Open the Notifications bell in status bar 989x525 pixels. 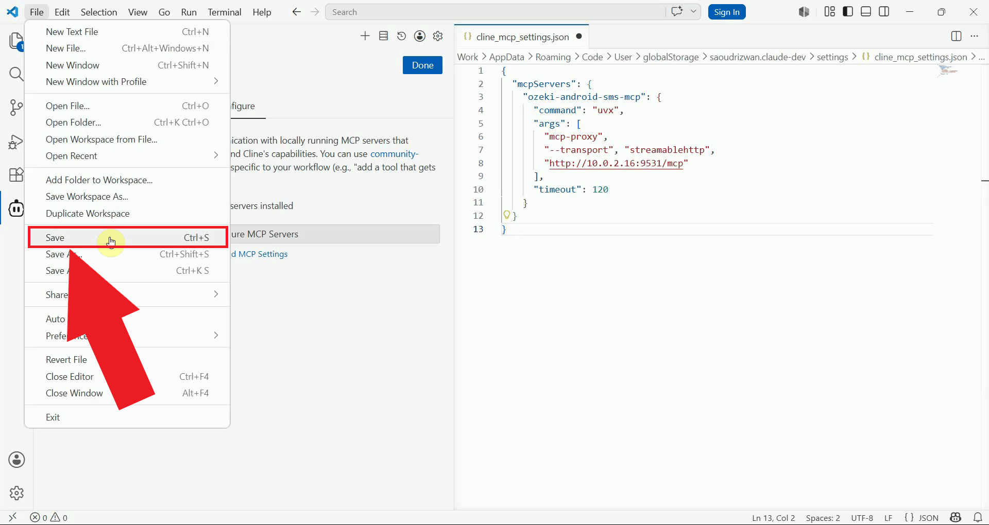pos(978,517)
